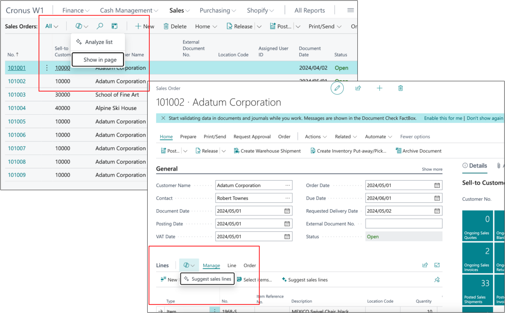
Task: Click the share icon in Lines section
Action: point(425,265)
